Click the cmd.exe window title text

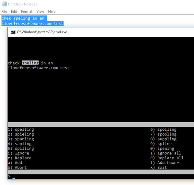(x=42, y=32)
